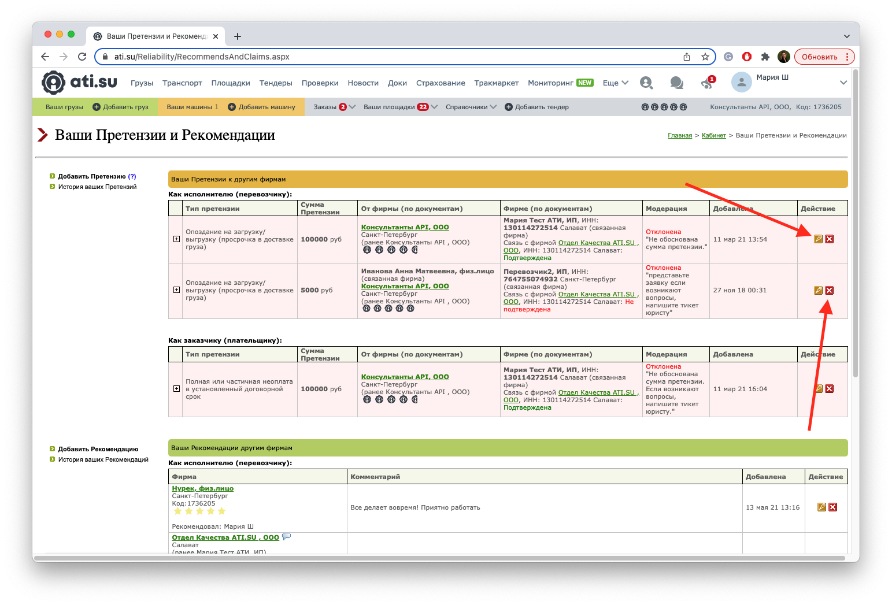Expand the 5000 руб claim row
892x605 pixels.
tap(176, 290)
